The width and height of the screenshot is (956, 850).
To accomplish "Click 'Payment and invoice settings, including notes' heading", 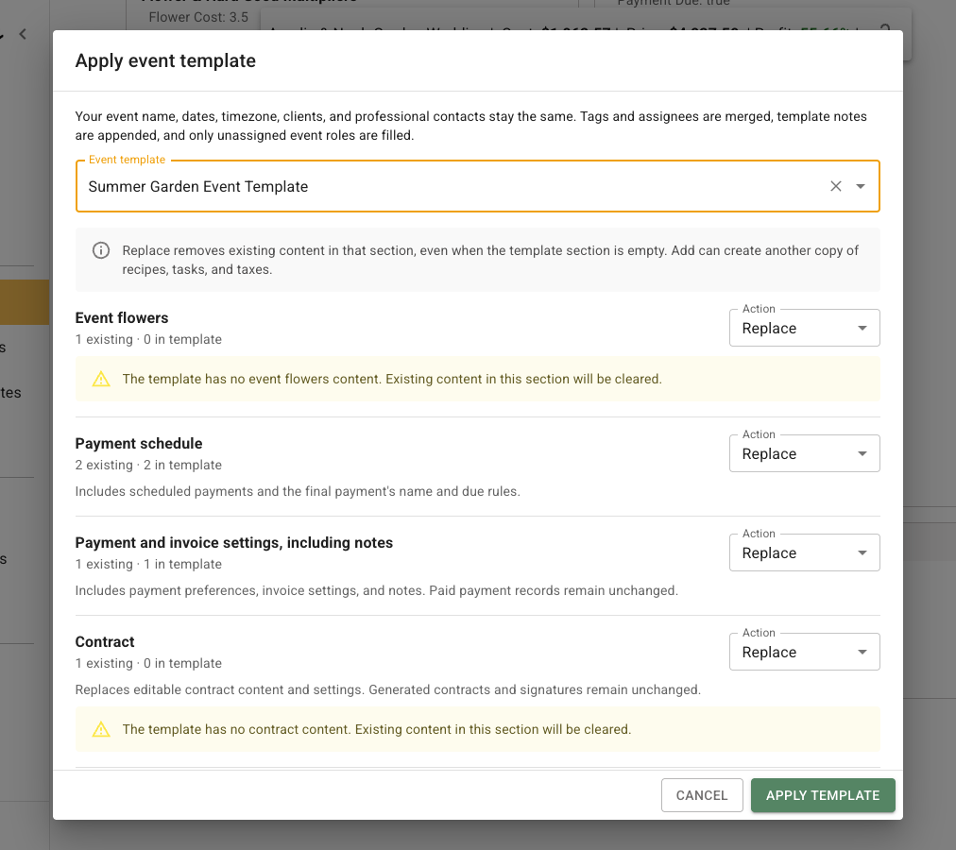I will point(233,543).
